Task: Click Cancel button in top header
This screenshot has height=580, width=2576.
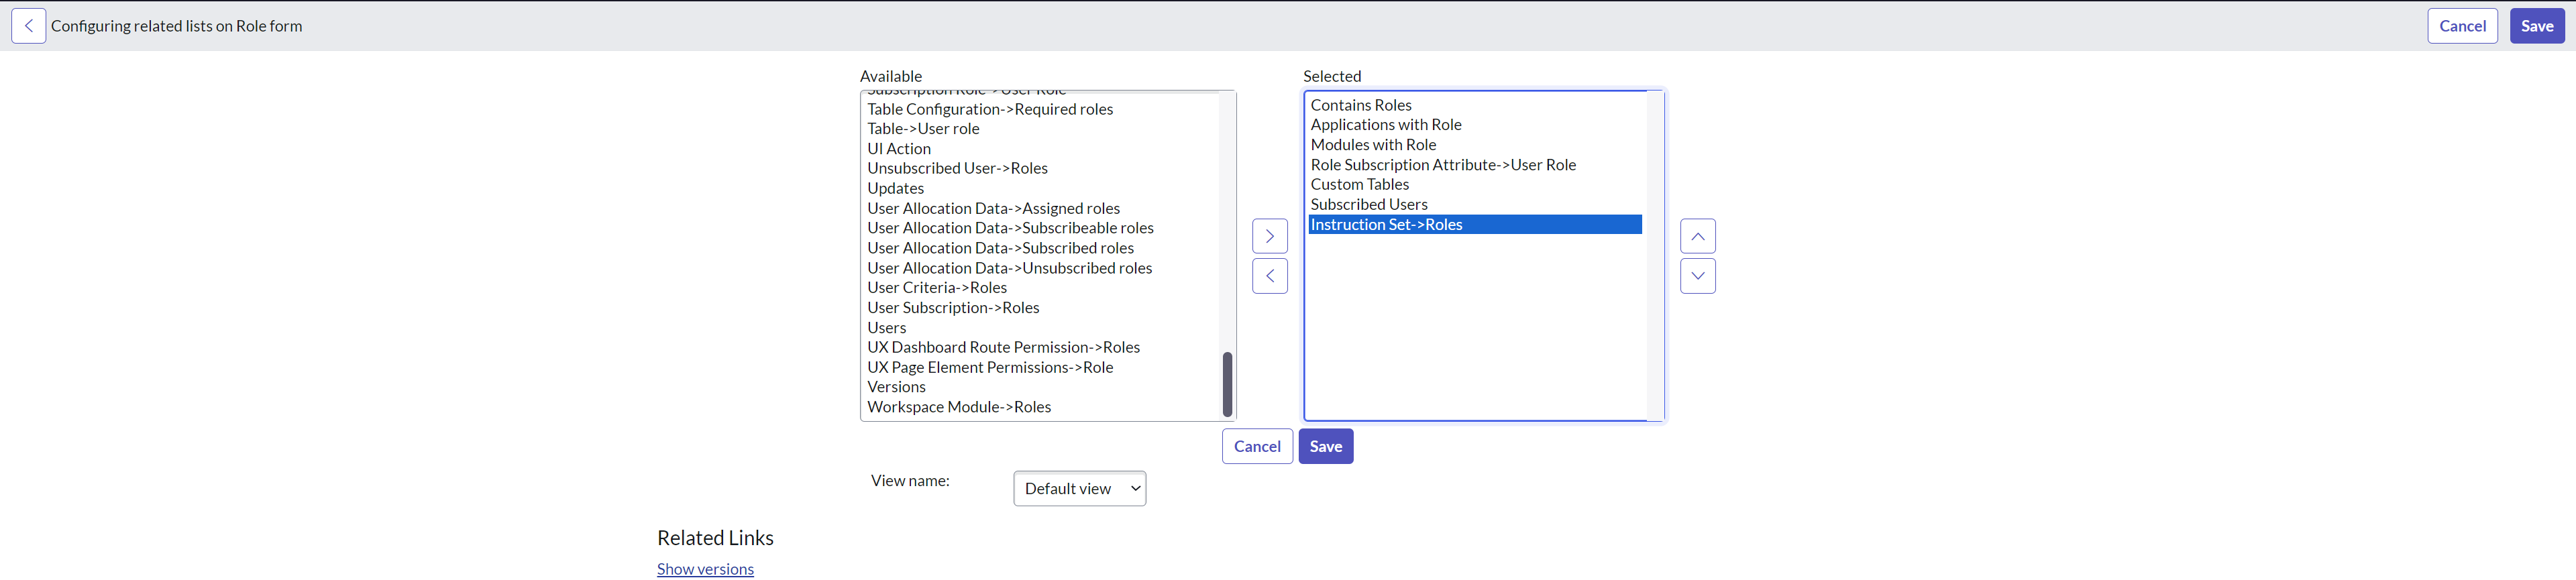Action: coord(2461,26)
